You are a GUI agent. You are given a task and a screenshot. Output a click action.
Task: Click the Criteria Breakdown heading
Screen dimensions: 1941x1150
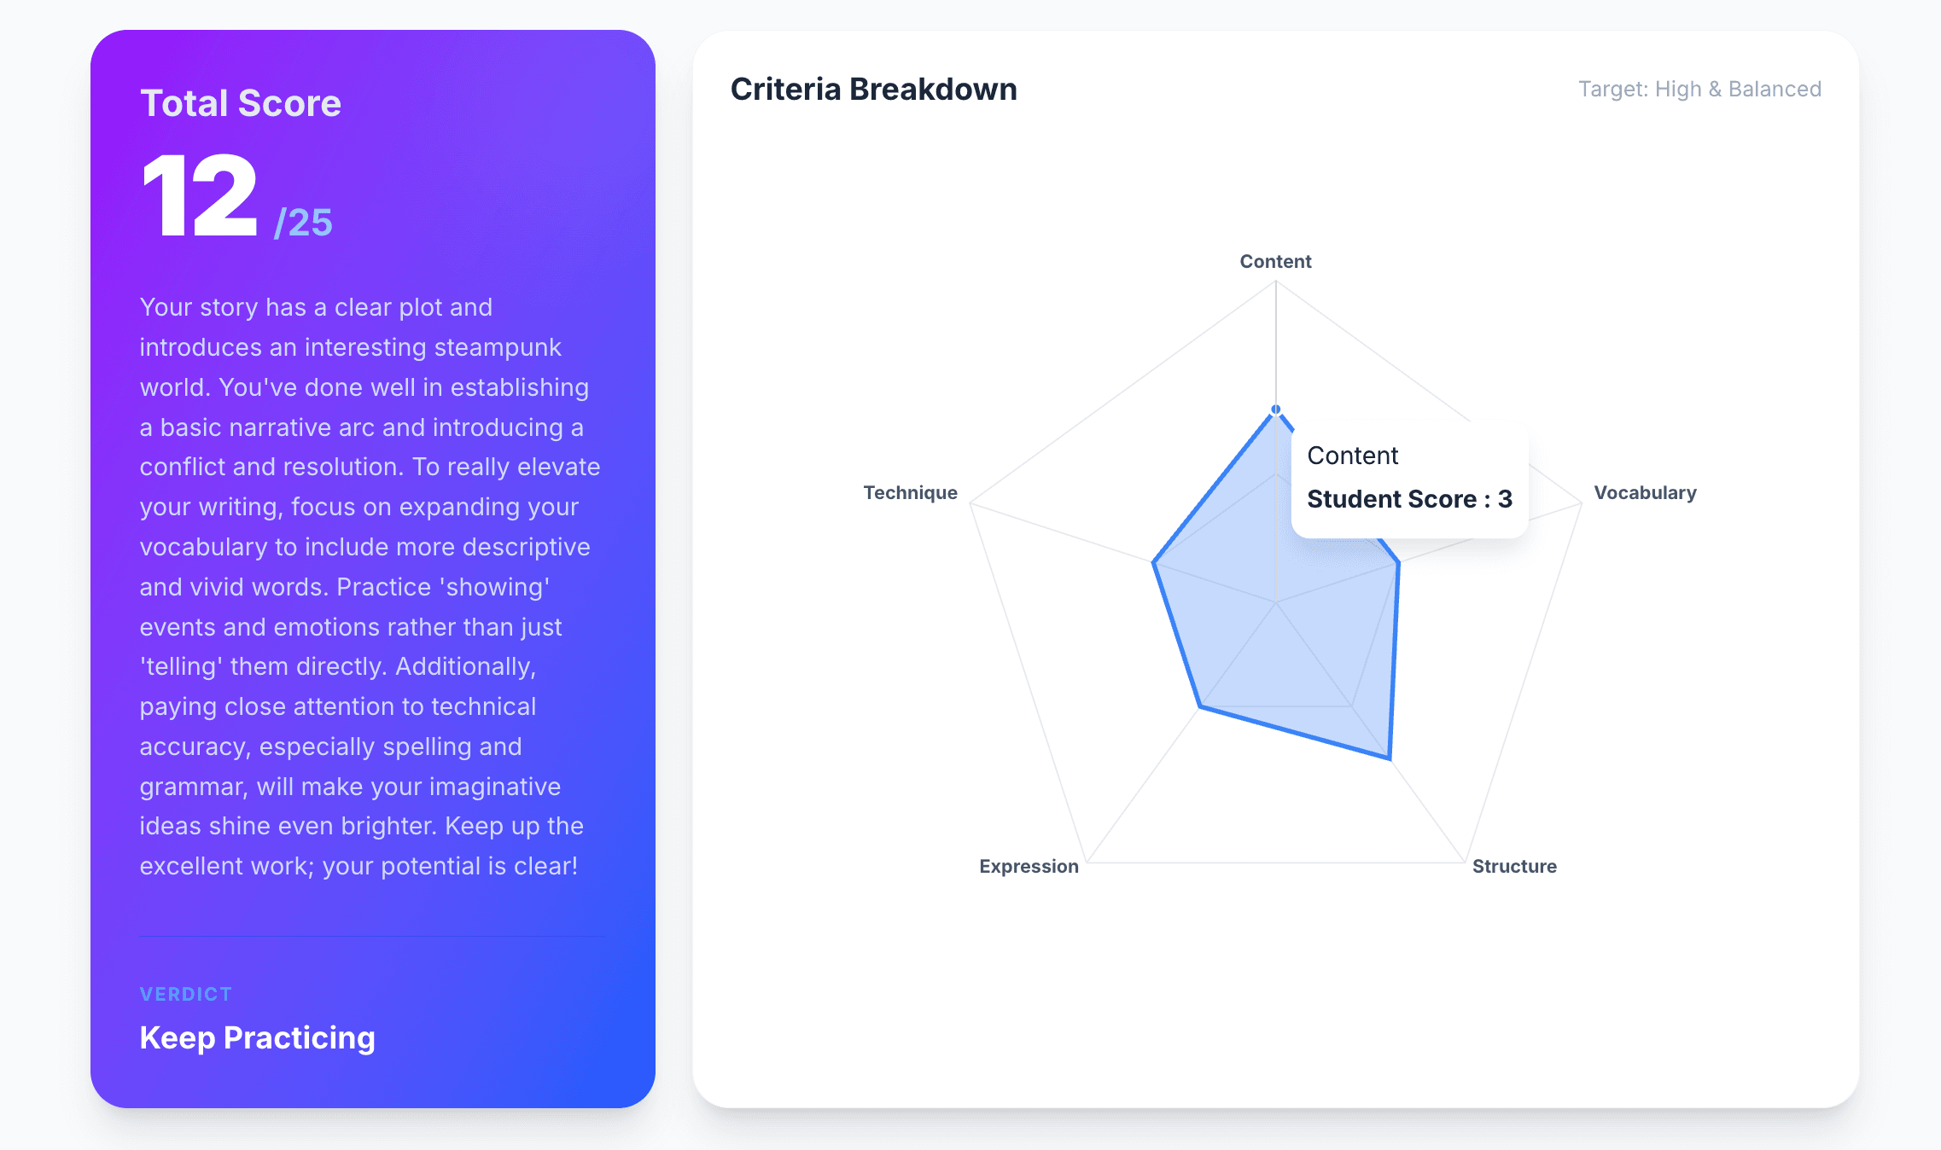tap(873, 89)
